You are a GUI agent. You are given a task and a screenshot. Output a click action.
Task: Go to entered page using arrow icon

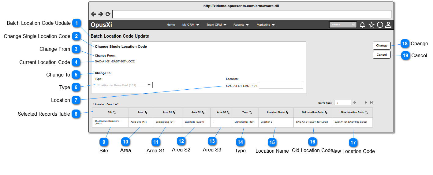(354, 102)
